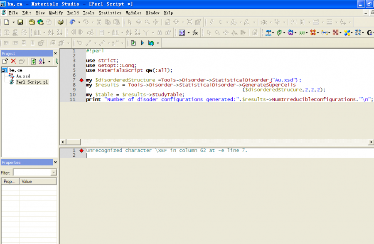The height and width of the screenshot is (244, 374).
Task: Close the Properties panel
Action: click(55, 163)
